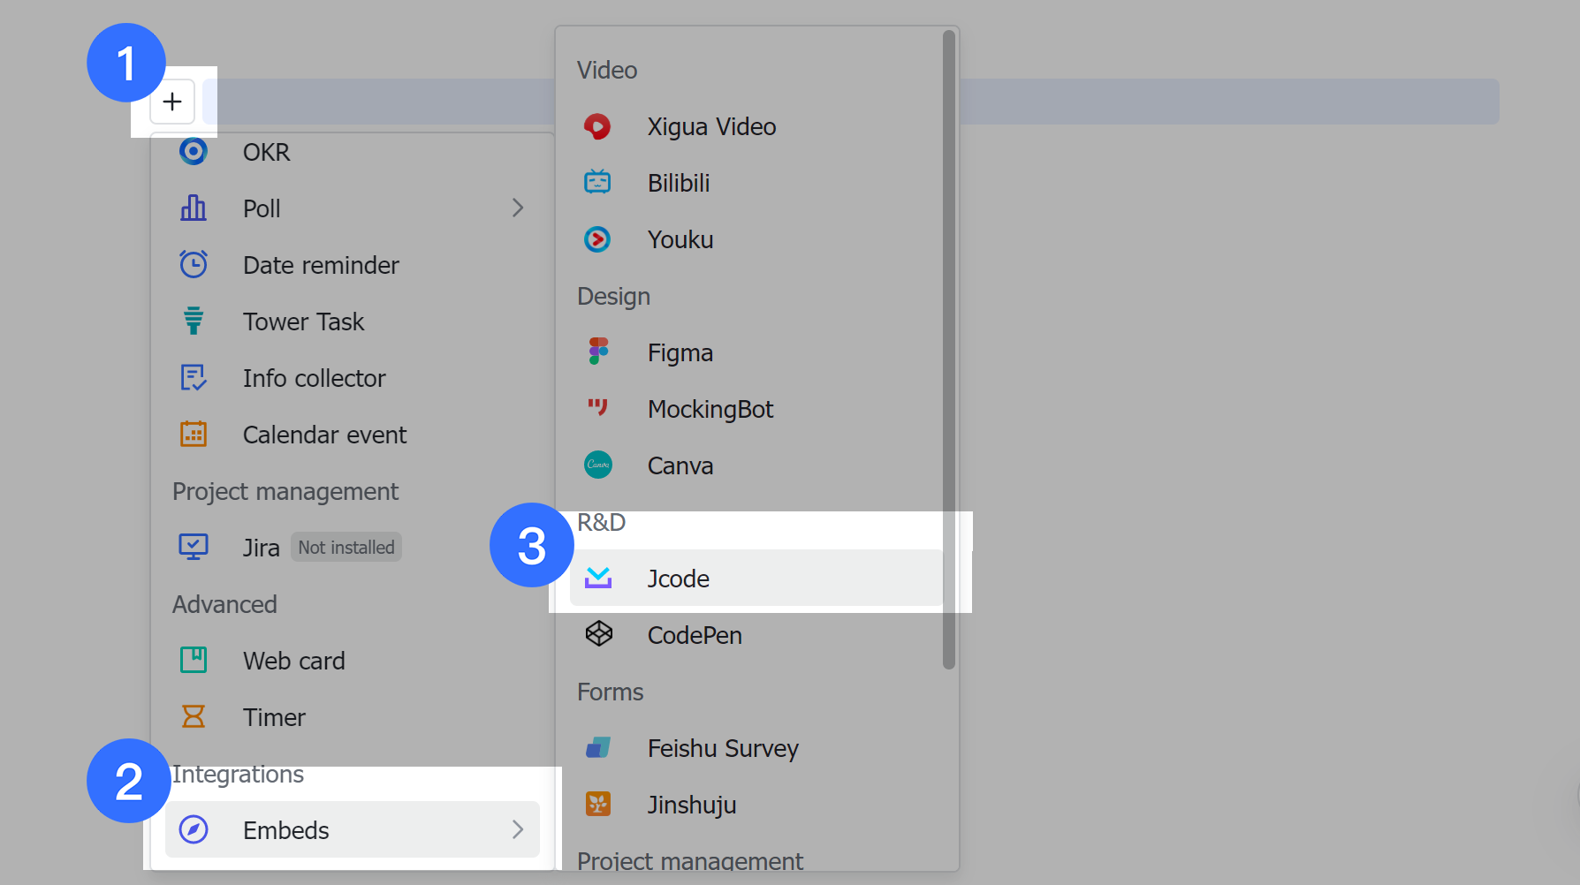Click the Date reminder alarm clock icon

click(x=194, y=264)
